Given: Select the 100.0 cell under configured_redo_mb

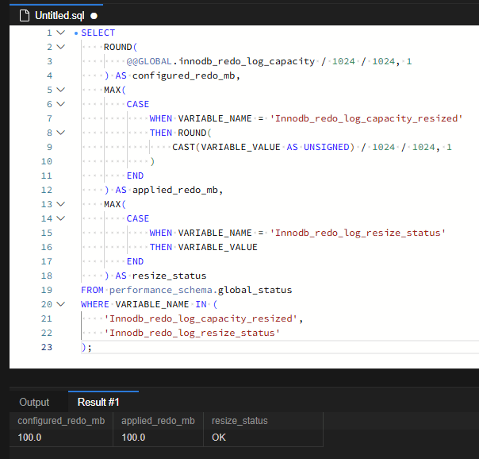Looking at the screenshot, I should coord(61,438).
